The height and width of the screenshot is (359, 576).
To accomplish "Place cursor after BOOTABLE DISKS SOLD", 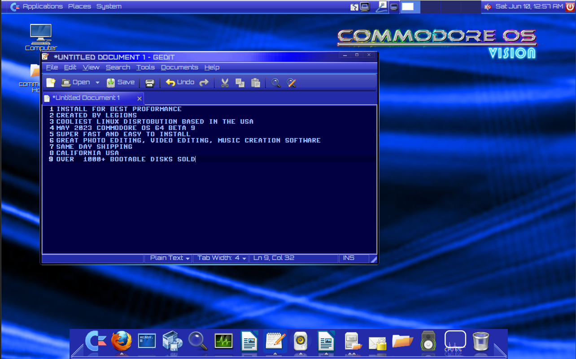I will pos(196,159).
